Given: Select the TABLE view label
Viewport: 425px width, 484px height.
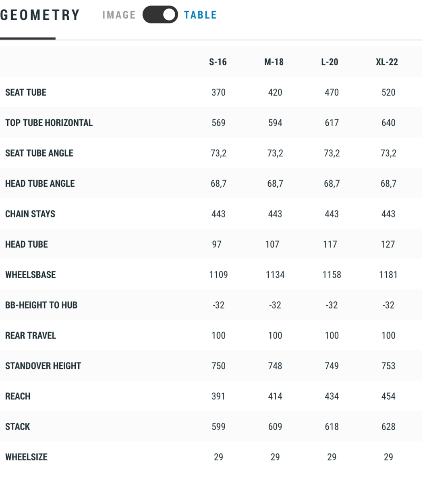Looking at the screenshot, I should coord(200,15).
